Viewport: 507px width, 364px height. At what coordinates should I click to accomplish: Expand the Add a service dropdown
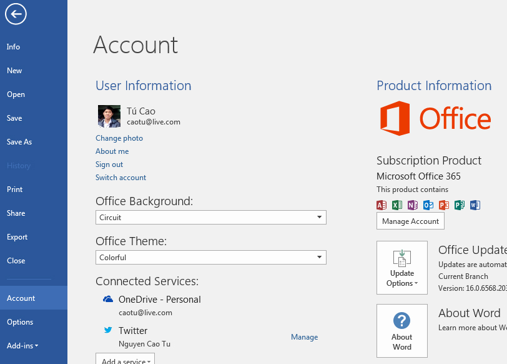click(125, 360)
